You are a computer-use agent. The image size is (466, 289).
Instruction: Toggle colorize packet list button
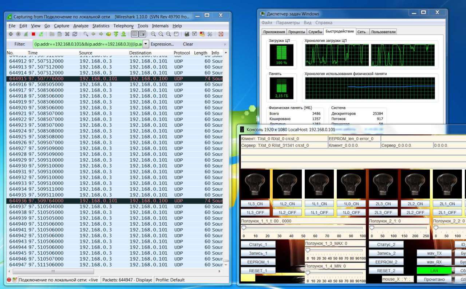coord(134,34)
